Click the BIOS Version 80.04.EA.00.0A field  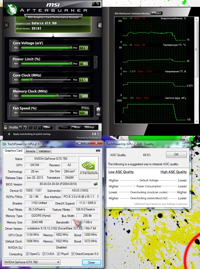pos(58,184)
